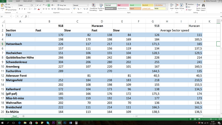
Task: Click Find & Select button
Action: [x=203, y=7]
